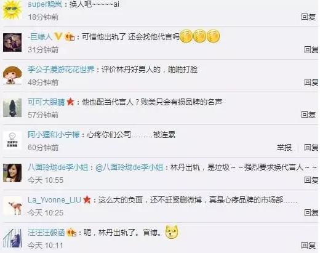Open -巨绿人's profile avatar
Screen dimensions: 320x253
point(12,42)
